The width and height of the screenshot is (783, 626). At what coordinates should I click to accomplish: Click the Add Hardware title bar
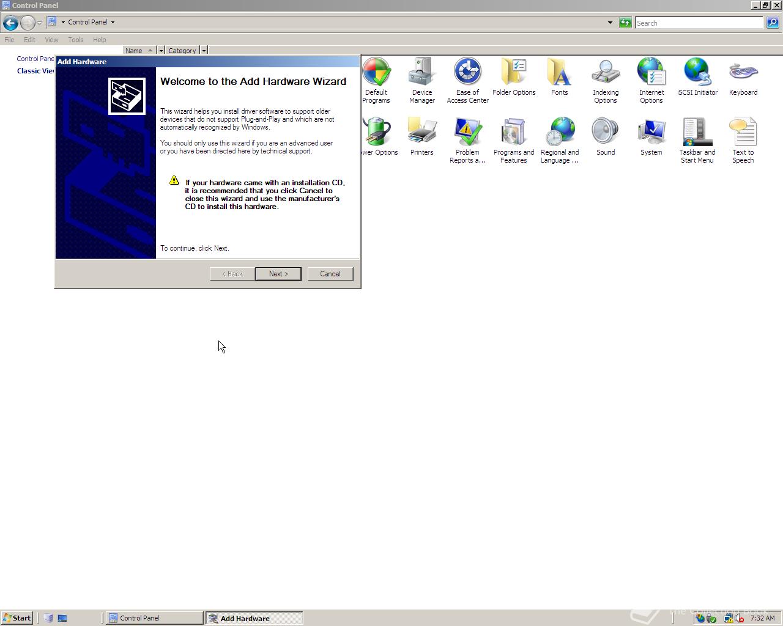(x=207, y=62)
